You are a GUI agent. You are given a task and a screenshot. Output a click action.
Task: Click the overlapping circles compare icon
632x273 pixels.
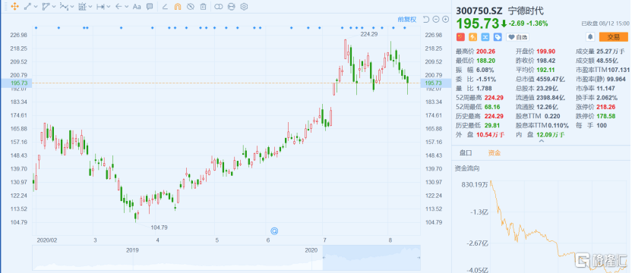click(x=218, y=6)
